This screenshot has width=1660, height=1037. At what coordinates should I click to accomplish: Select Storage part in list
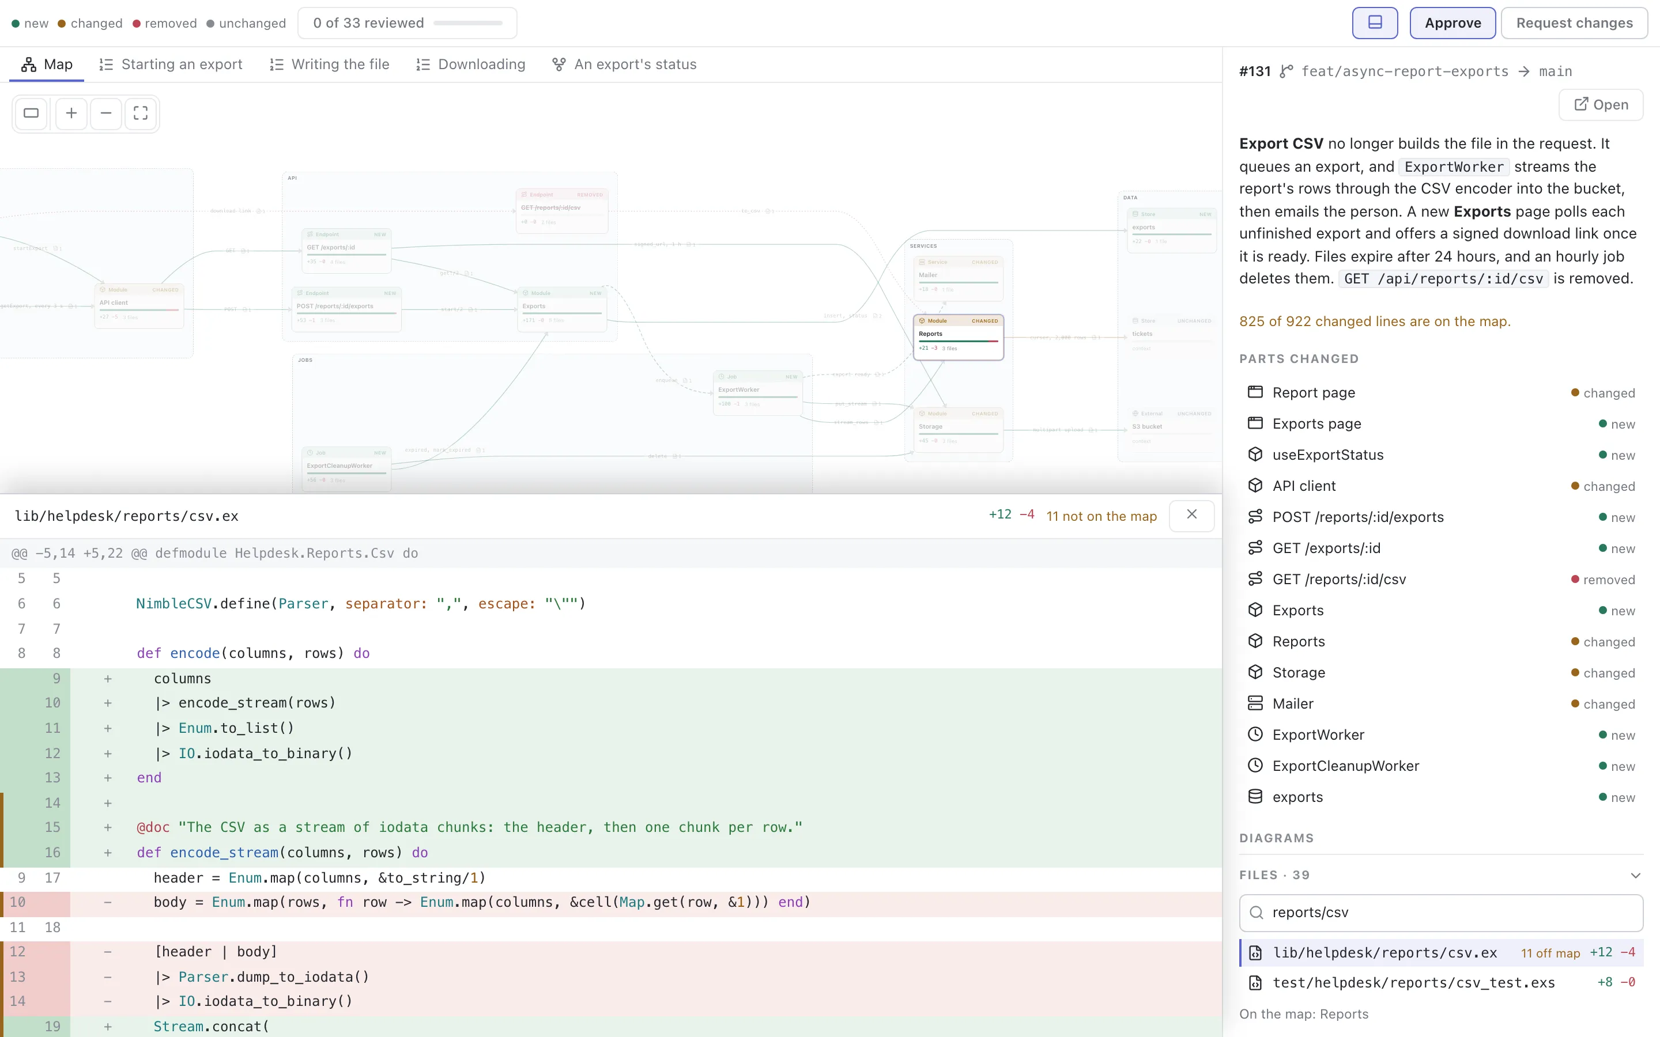(x=1440, y=672)
